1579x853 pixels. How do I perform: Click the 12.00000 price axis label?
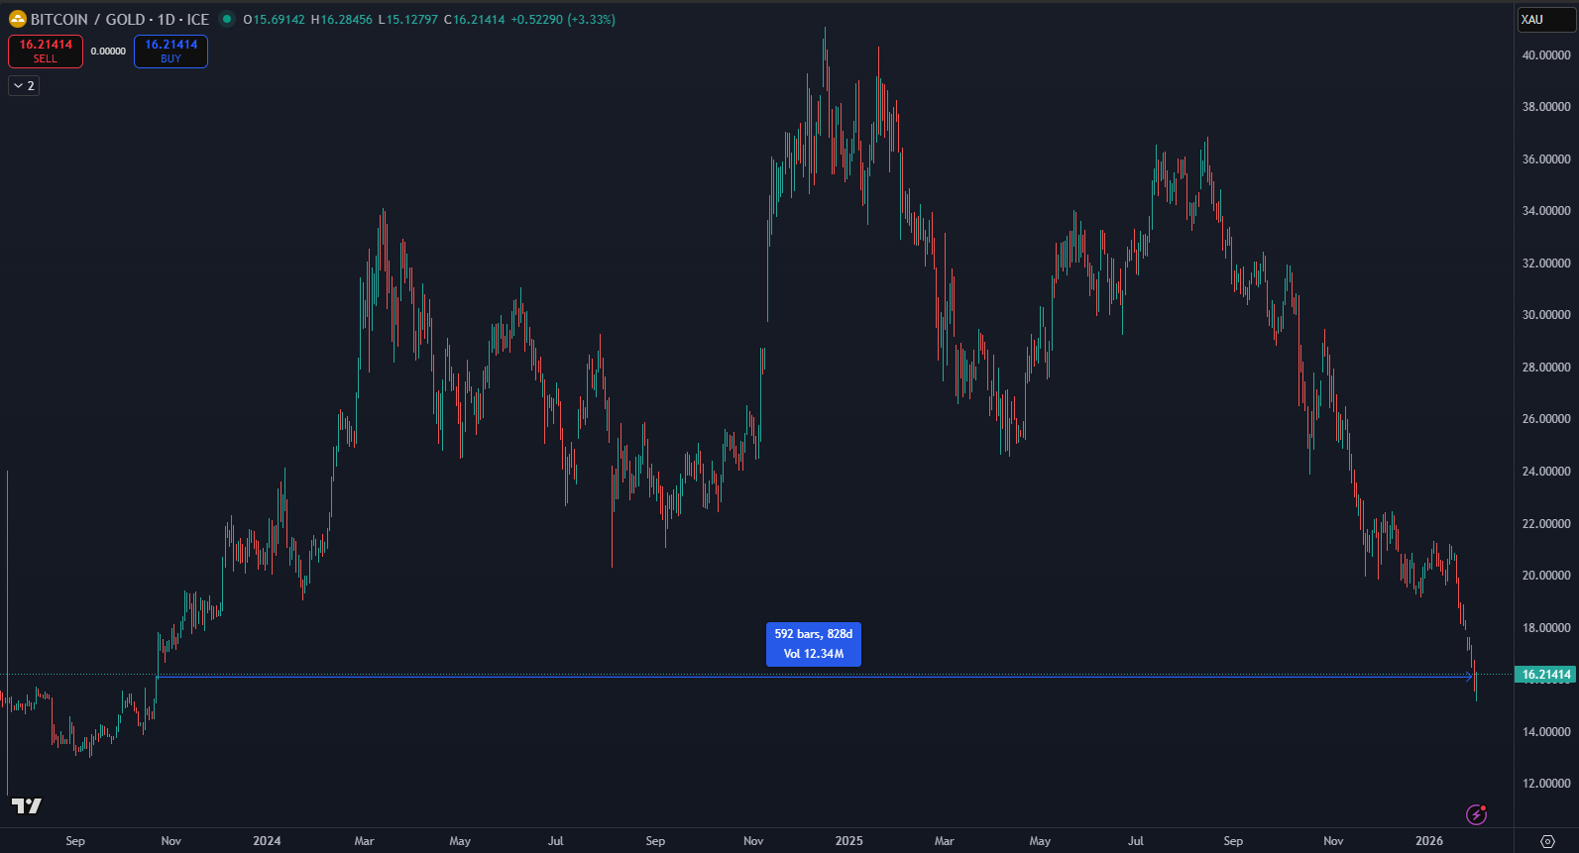coord(1546,784)
